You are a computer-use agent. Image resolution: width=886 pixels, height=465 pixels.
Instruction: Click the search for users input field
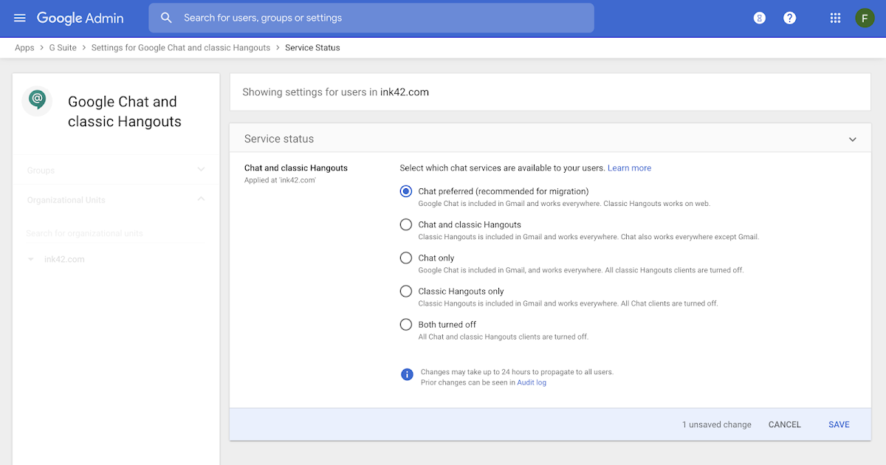[x=377, y=18]
